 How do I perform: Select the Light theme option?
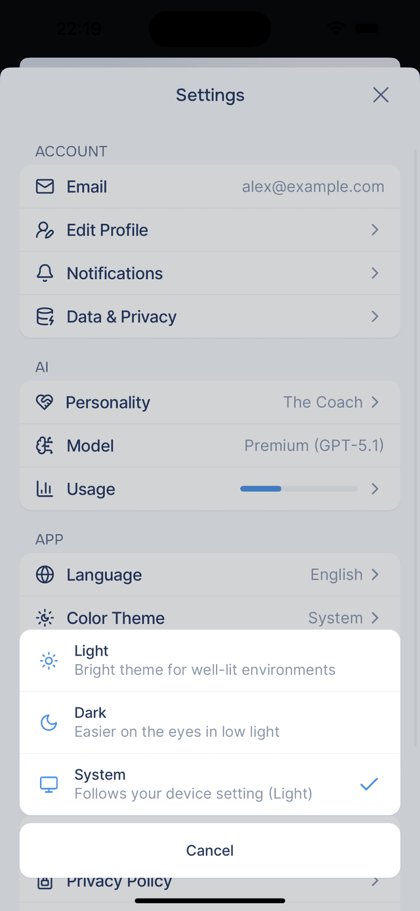tap(210, 660)
